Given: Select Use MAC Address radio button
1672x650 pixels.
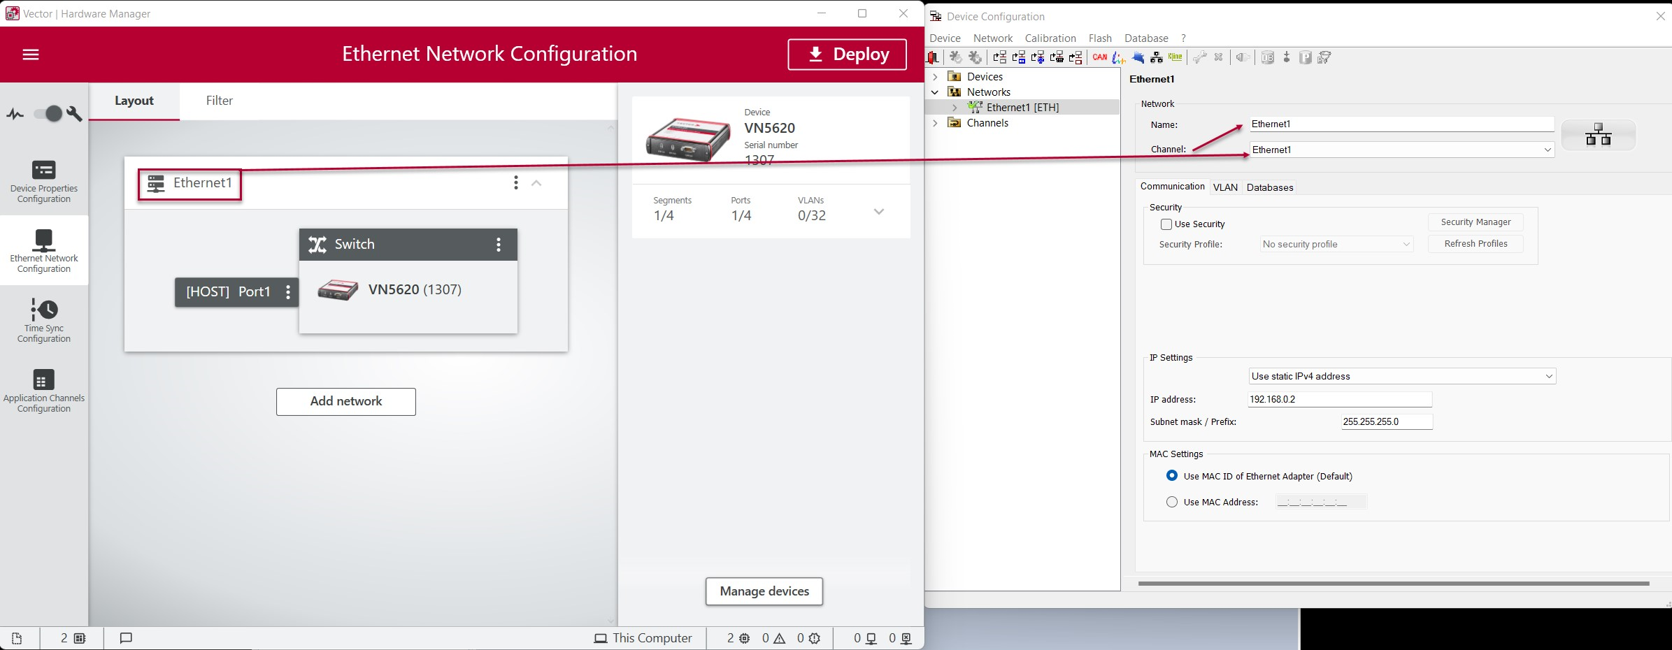Looking at the screenshot, I should 1172,502.
